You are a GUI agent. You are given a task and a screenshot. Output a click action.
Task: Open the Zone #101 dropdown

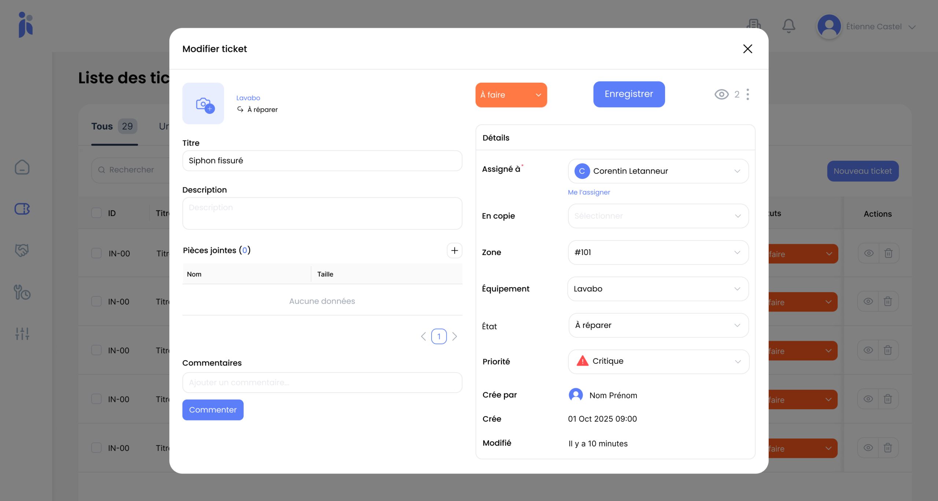[658, 252]
